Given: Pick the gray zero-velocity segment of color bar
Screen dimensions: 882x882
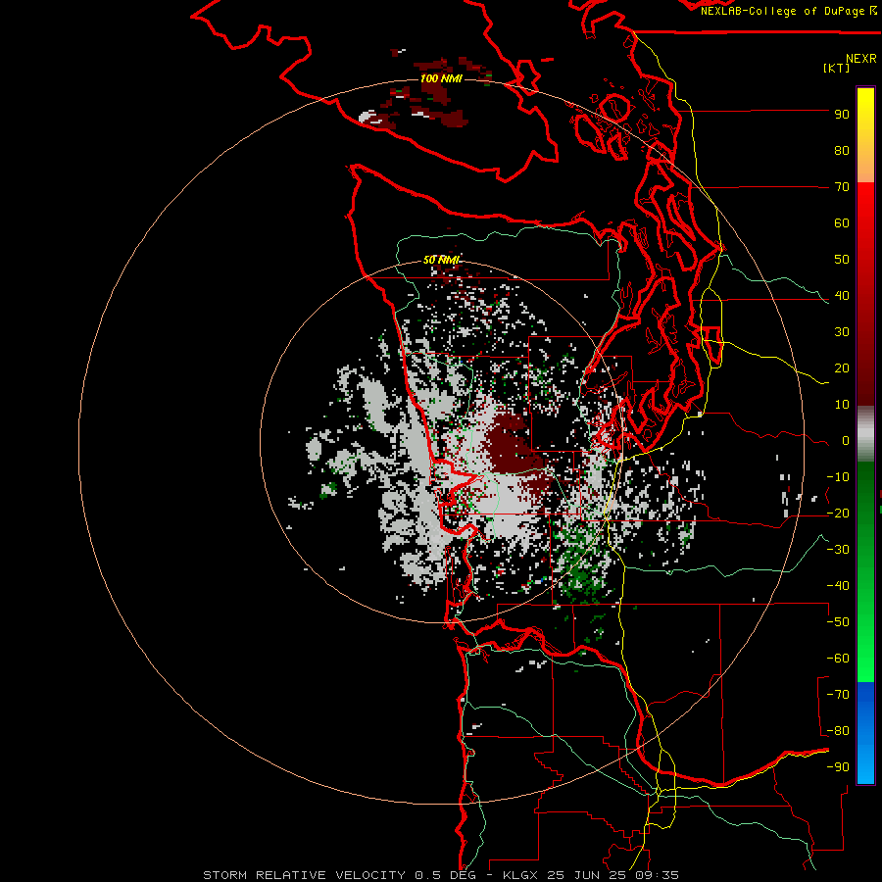Looking at the screenshot, I should coord(865,434).
